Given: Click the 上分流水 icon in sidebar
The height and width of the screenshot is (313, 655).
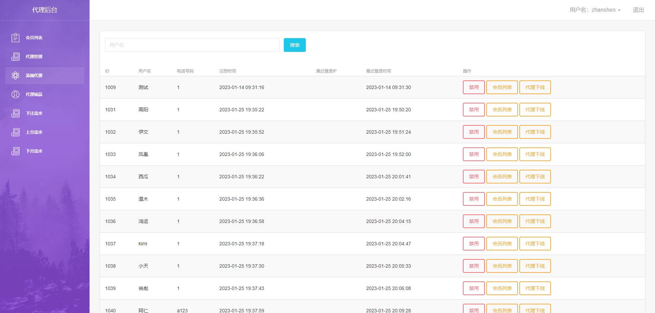Looking at the screenshot, I should [x=15, y=132].
